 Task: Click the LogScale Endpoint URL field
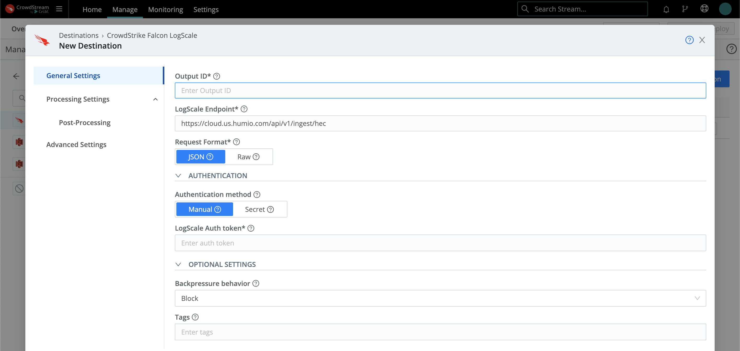(440, 124)
